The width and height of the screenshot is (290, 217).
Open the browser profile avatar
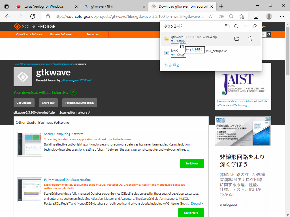(x=269, y=16)
